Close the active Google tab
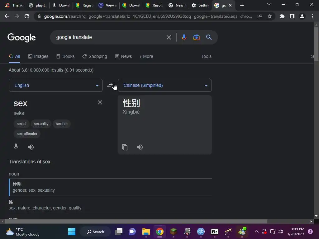 [230, 5]
